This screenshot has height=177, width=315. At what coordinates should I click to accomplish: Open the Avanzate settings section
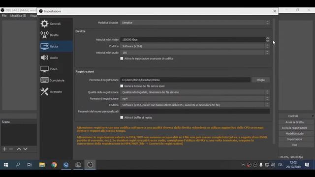click(x=56, y=91)
